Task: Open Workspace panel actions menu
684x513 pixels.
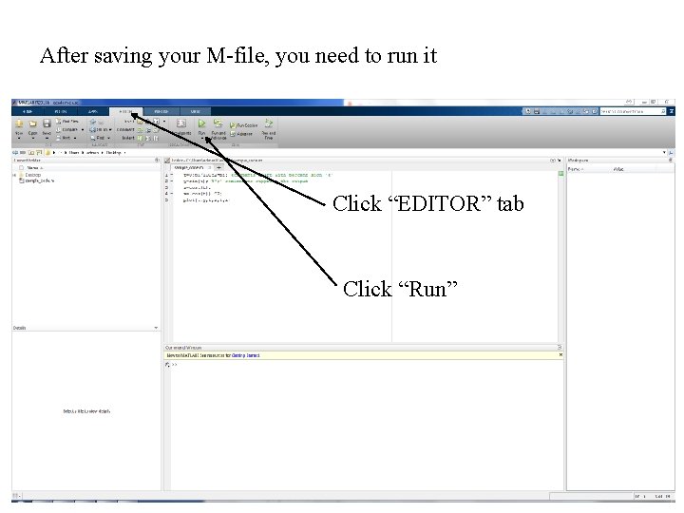Action: point(671,161)
